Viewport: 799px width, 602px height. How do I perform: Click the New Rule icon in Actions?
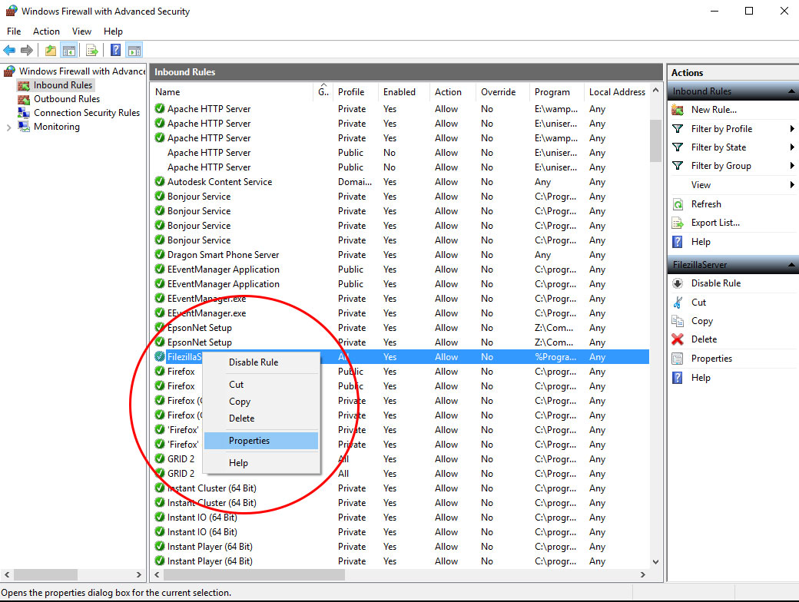click(x=678, y=110)
